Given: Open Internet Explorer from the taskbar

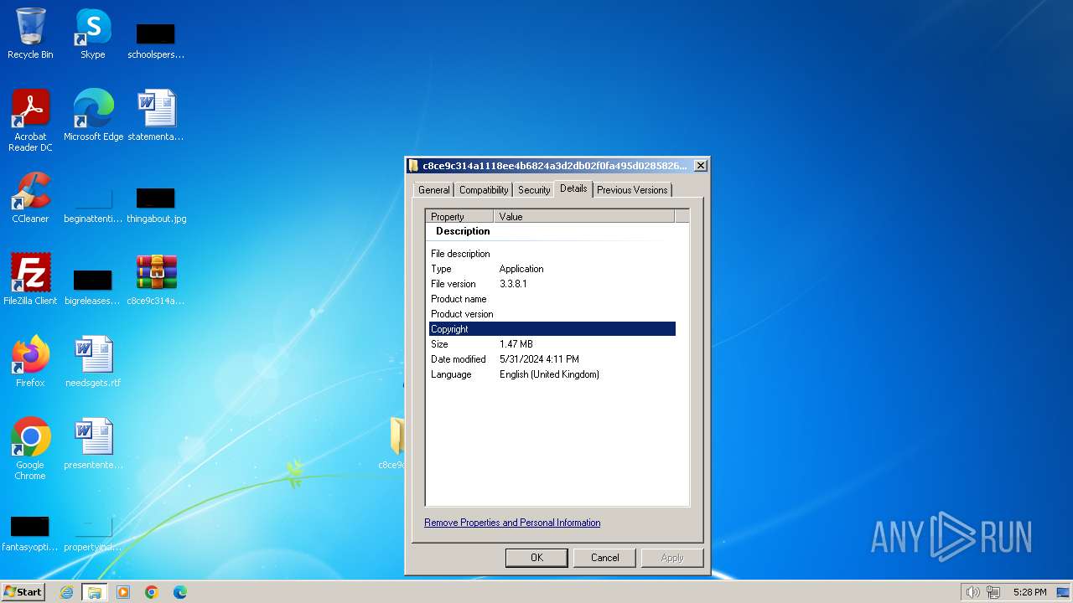Looking at the screenshot, I should point(66,592).
